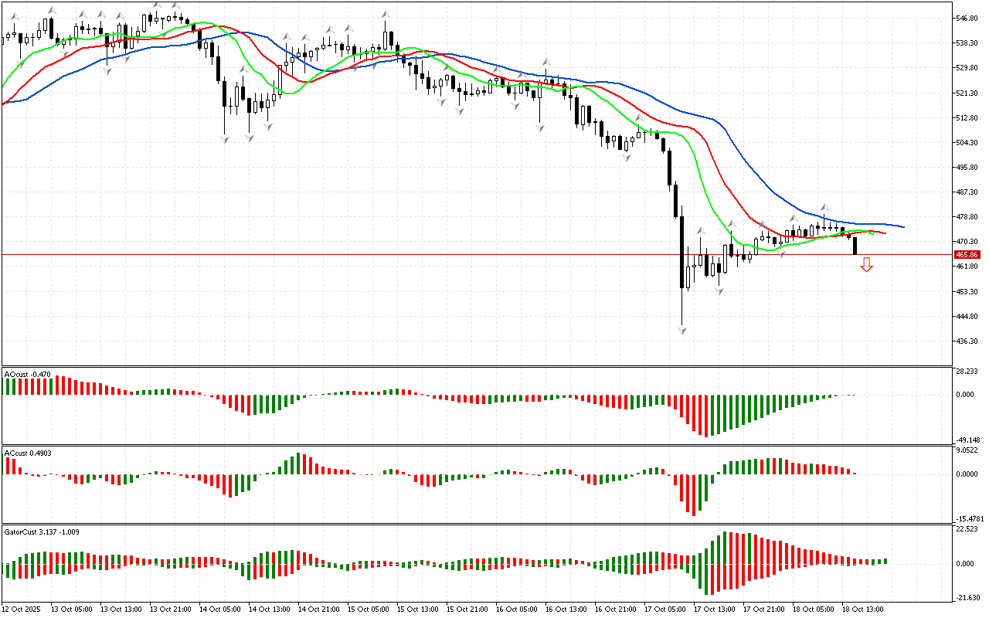Viewport: 989px width, 618px height.
Task: Select the ACcust indicator label
Action: pyautogui.click(x=28, y=453)
